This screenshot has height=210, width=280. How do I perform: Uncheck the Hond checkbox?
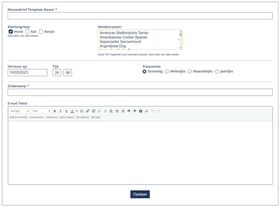coord(11,32)
